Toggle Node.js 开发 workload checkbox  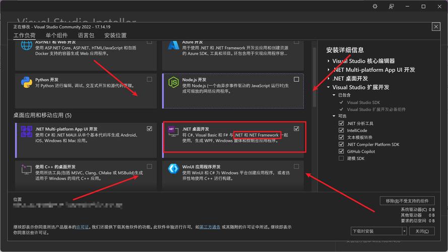click(296, 79)
